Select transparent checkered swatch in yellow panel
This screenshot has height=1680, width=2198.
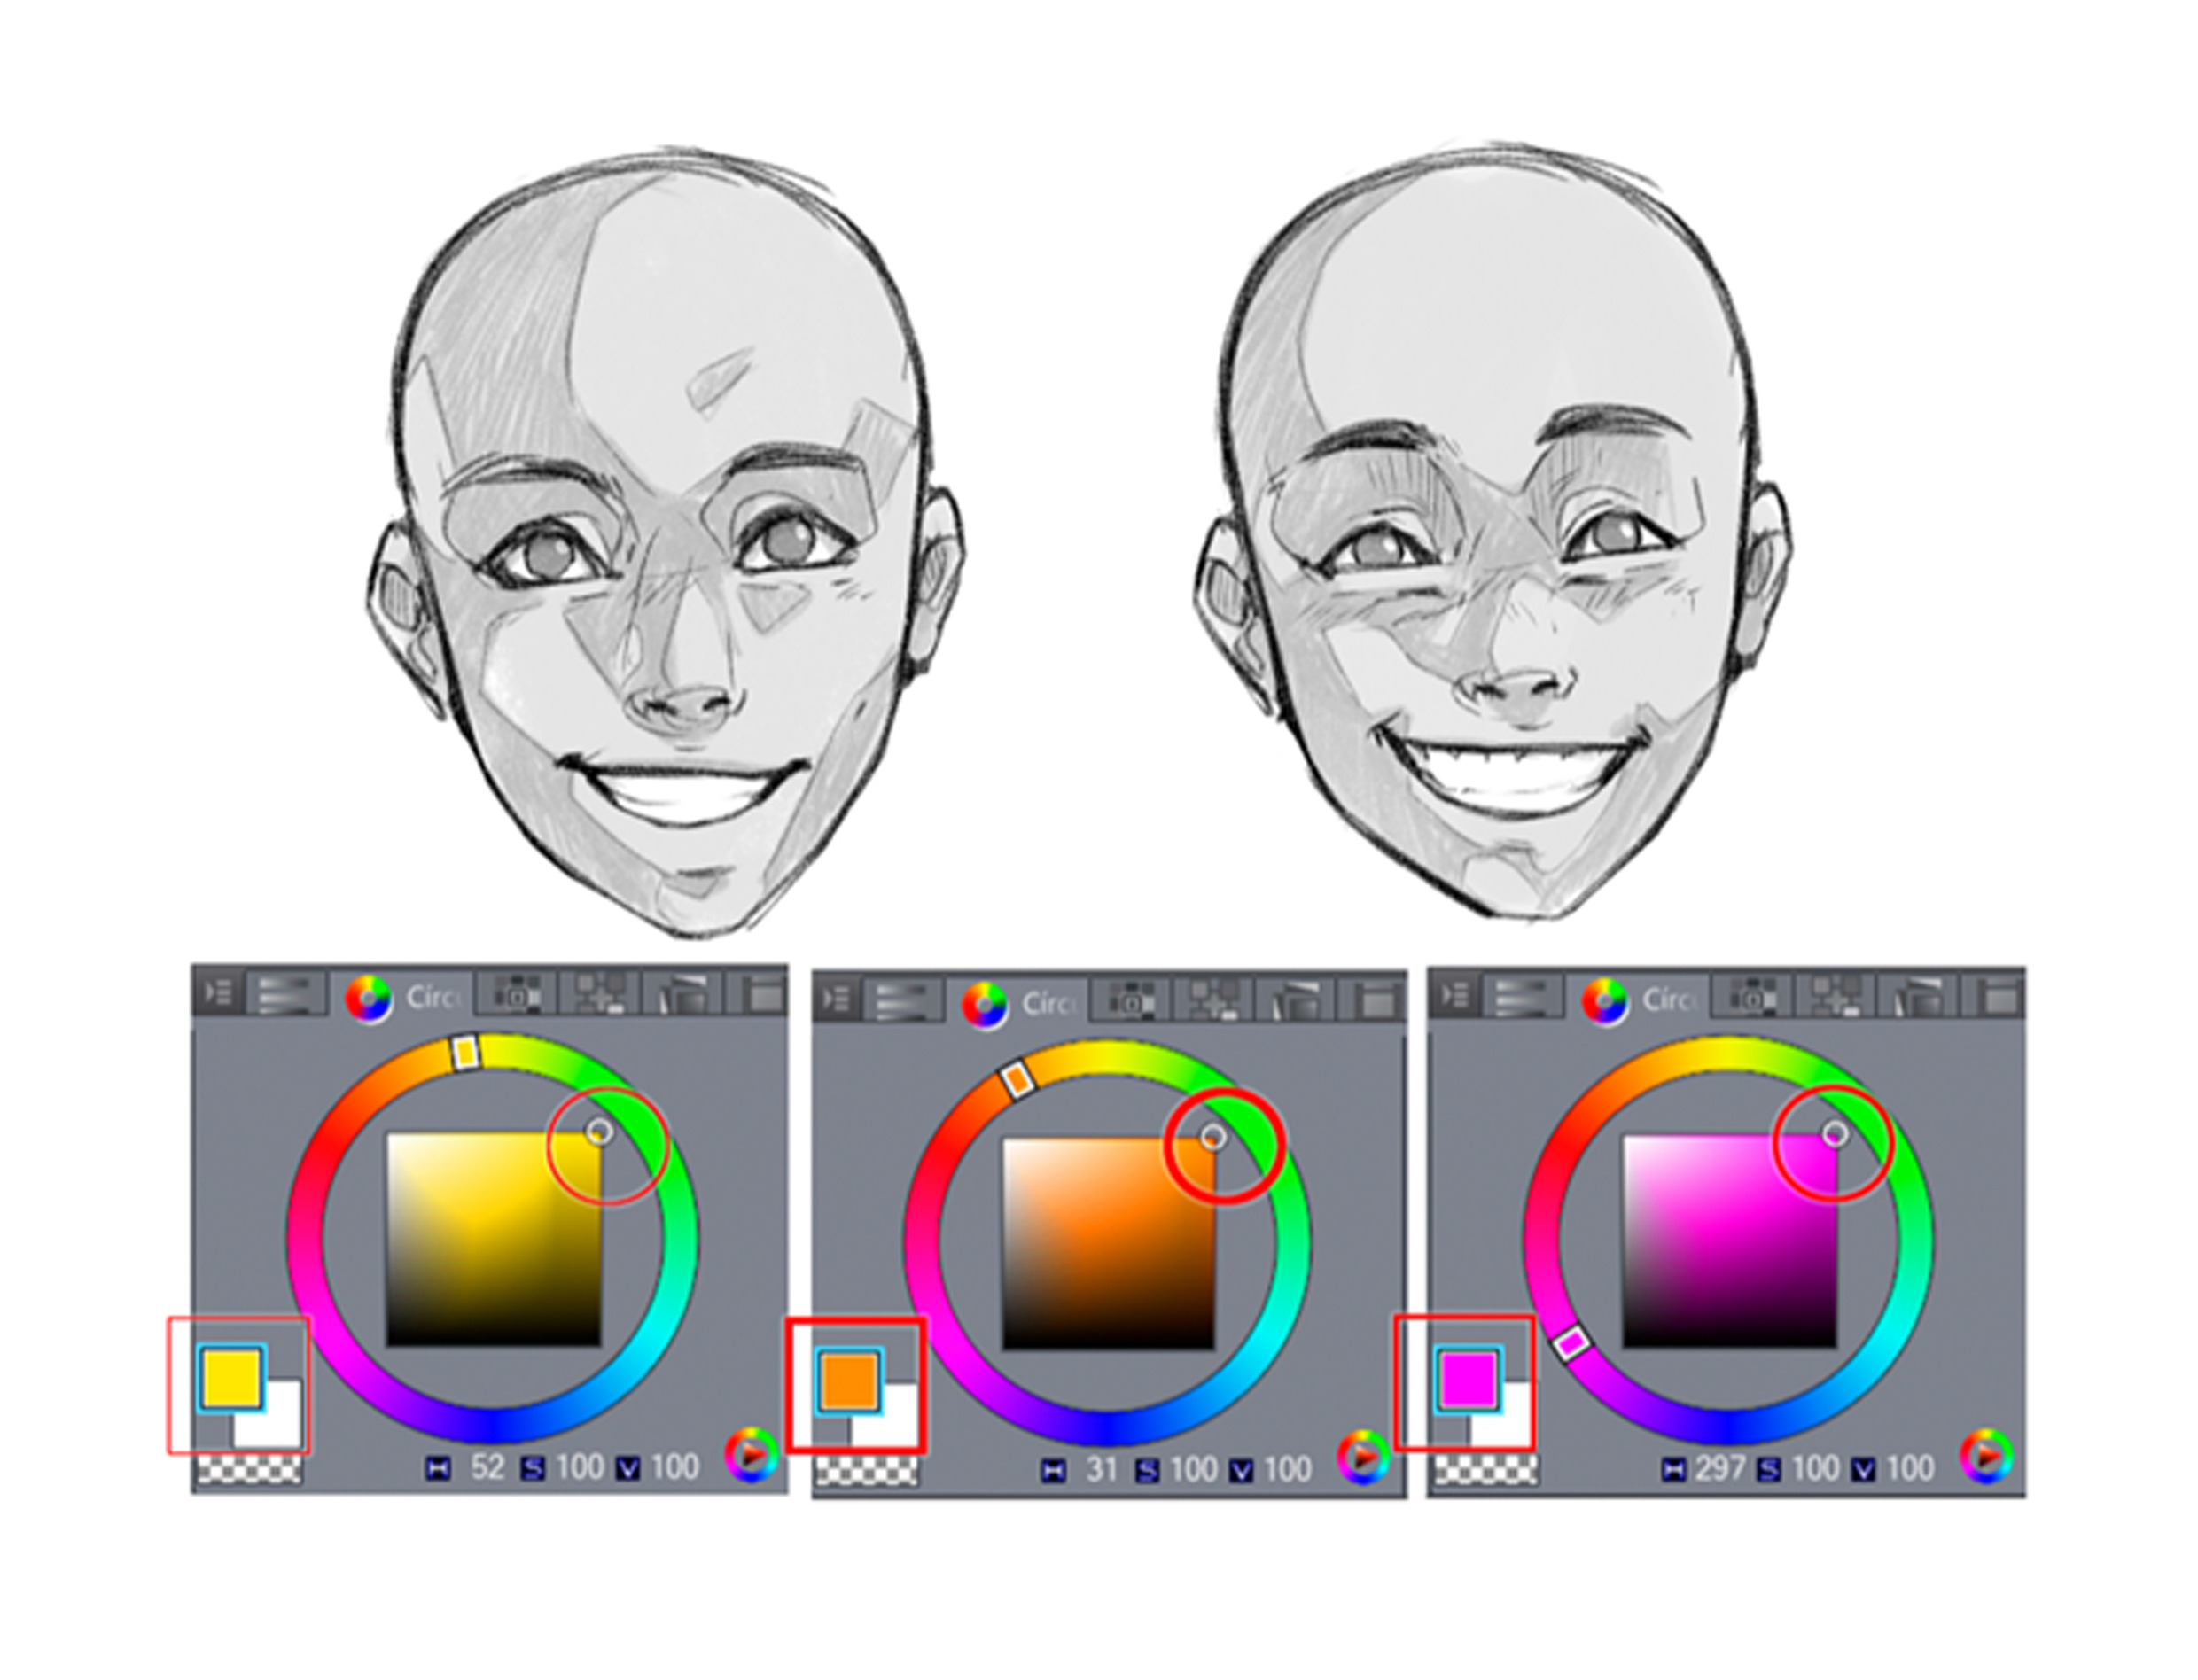(249, 1468)
